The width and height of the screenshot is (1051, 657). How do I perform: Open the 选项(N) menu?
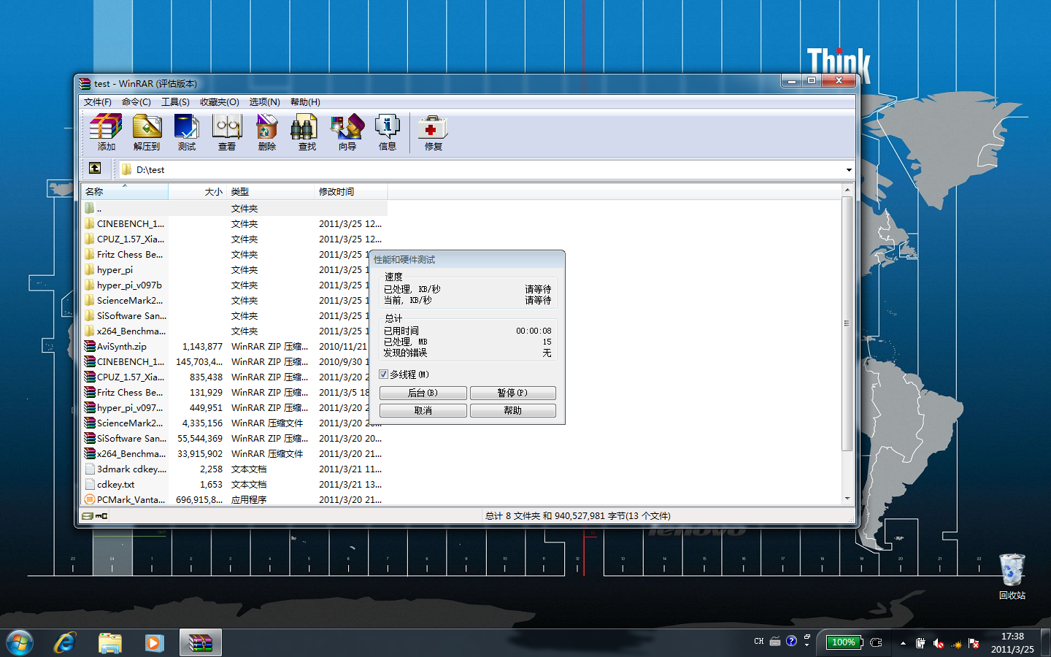pyautogui.click(x=265, y=102)
